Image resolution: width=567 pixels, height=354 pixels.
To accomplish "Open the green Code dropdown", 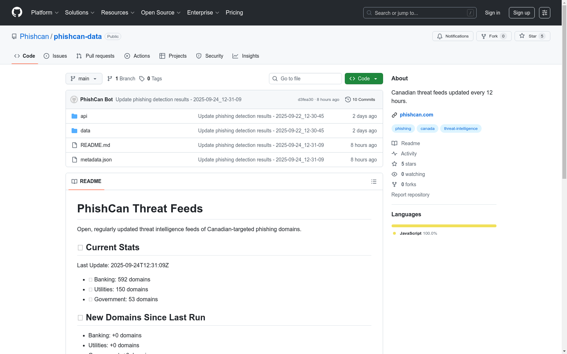I will 364,79.
